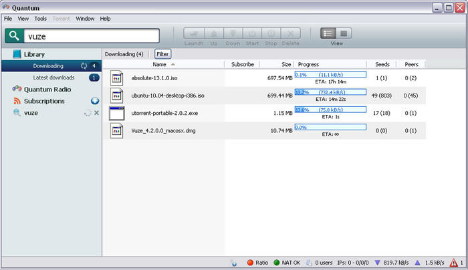The image size is (468, 270).
Task: Click the magnifier search icon
Action: click(14, 36)
